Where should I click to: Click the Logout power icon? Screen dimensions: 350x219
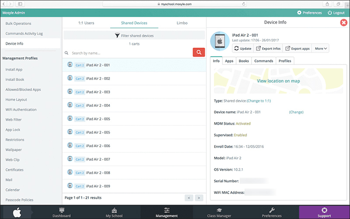click(x=329, y=13)
